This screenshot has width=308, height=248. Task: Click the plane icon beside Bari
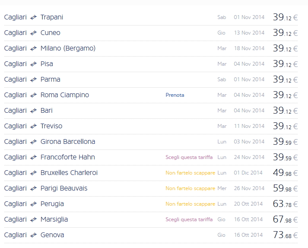[33, 111]
